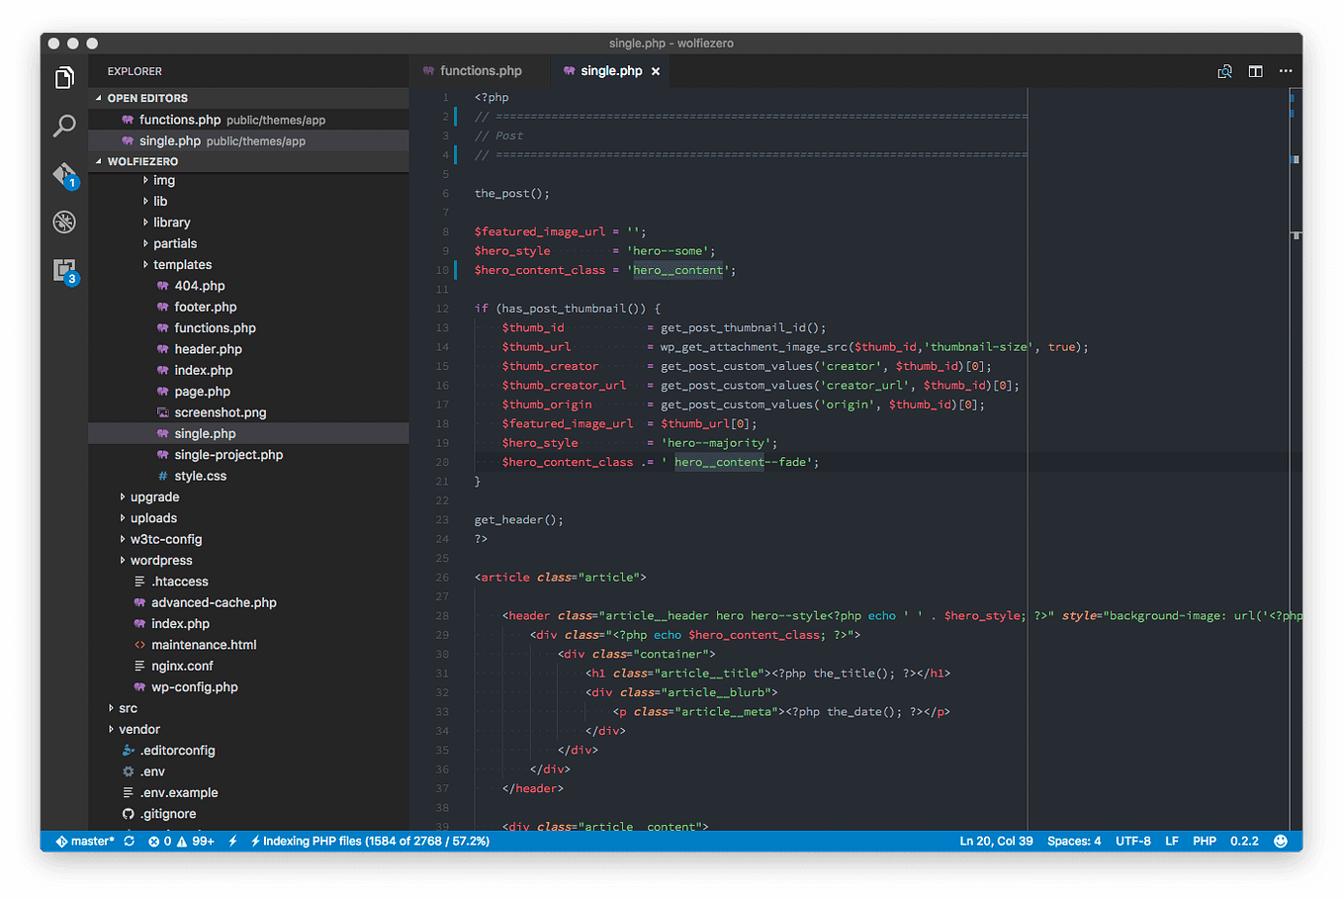The height and width of the screenshot is (900, 1343).
Task: Change line ending via LF indicator
Action: tap(1172, 842)
